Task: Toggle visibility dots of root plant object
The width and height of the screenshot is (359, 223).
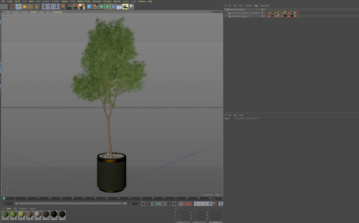Action: [264, 10]
